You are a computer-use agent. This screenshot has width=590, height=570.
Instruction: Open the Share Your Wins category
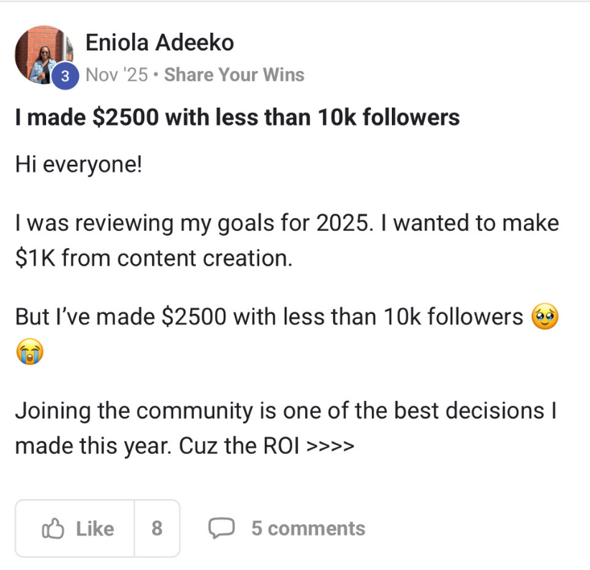point(234,75)
